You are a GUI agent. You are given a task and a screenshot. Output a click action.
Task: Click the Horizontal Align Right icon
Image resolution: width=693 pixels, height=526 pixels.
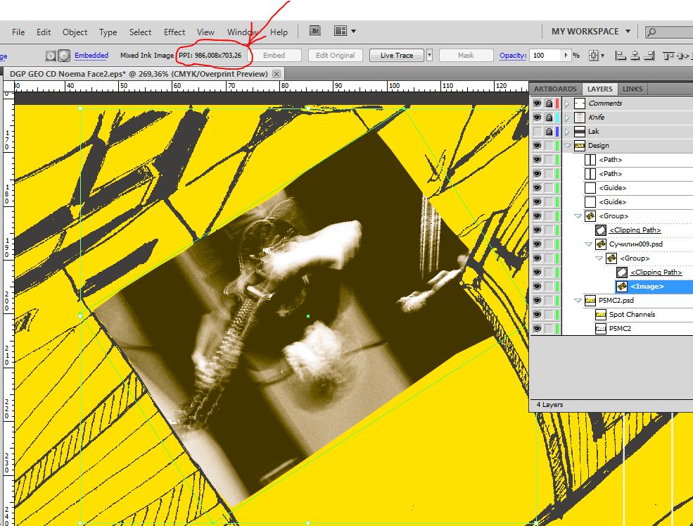(649, 56)
